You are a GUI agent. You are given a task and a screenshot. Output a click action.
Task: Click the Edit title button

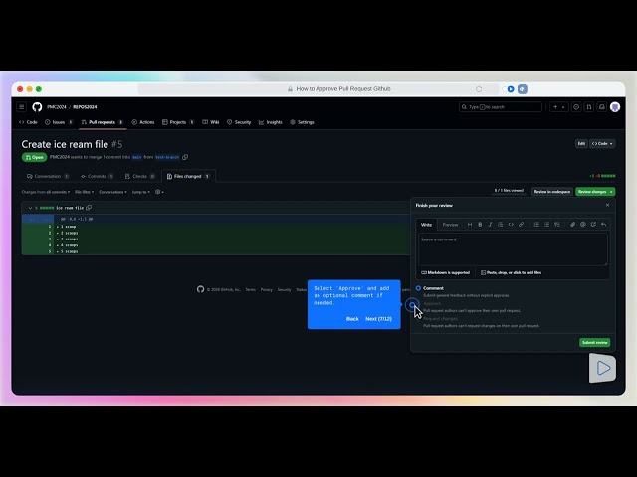pyautogui.click(x=581, y=143)
